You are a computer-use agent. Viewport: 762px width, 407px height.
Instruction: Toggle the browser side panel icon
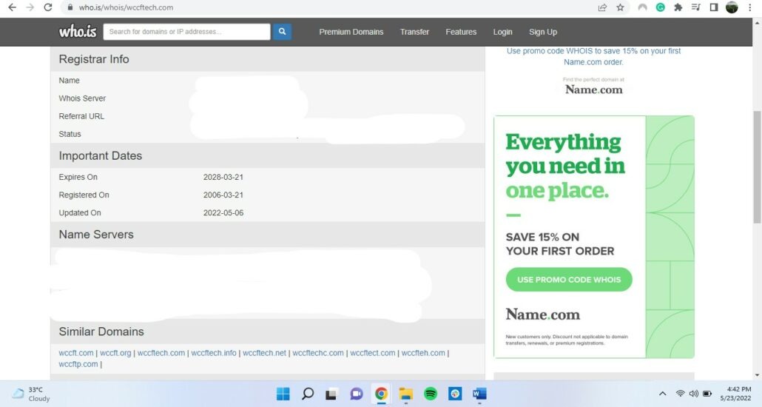pos(714,7)
